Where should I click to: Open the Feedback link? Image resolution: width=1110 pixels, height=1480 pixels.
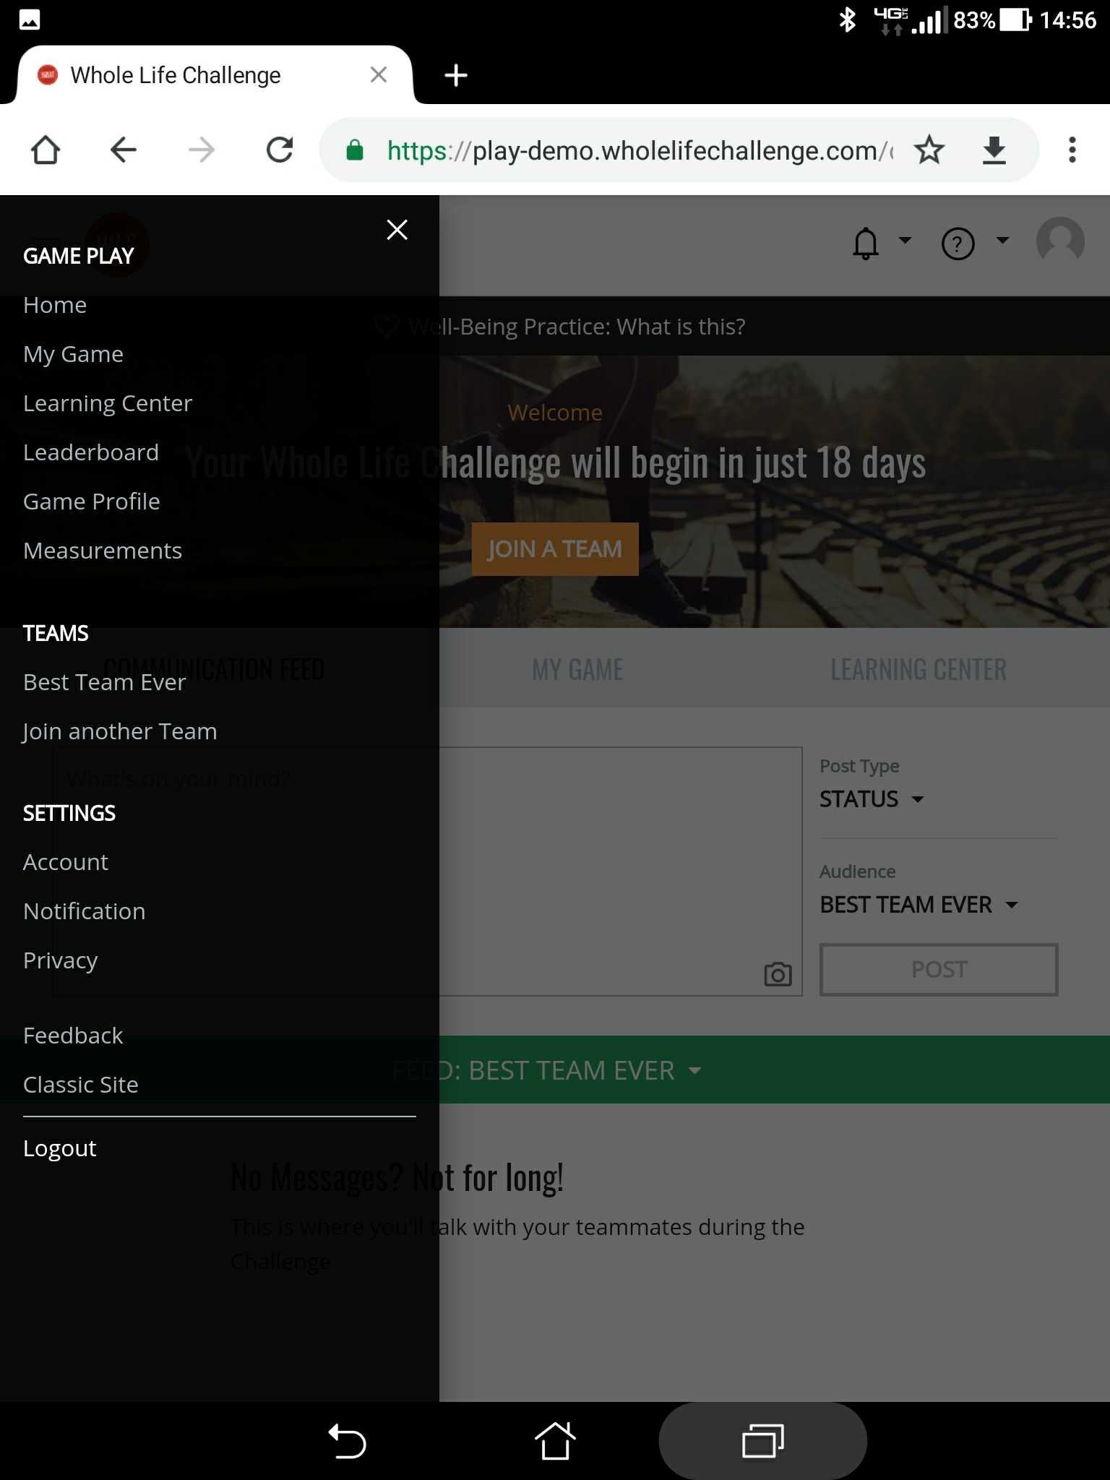click(x=73, y=1036)
